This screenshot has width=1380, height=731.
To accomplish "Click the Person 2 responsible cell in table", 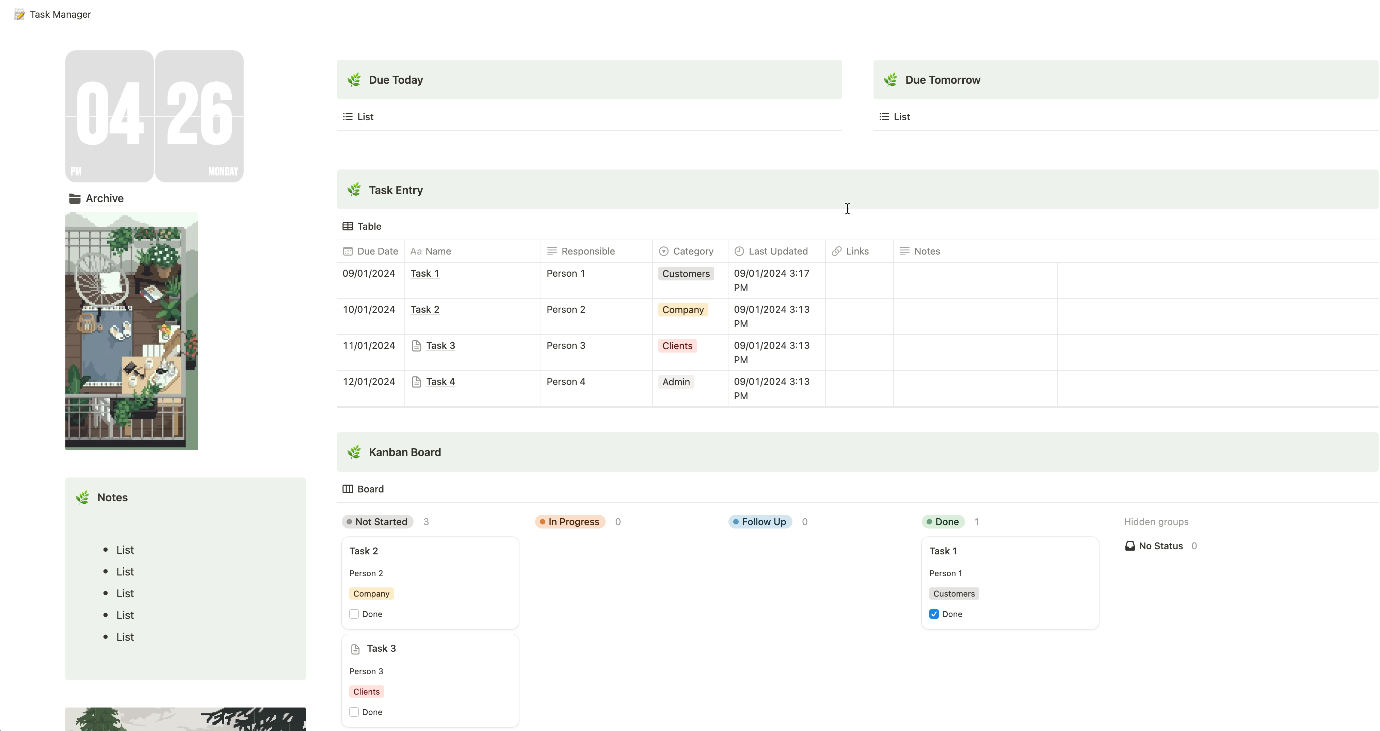I will tap(596, 316).
